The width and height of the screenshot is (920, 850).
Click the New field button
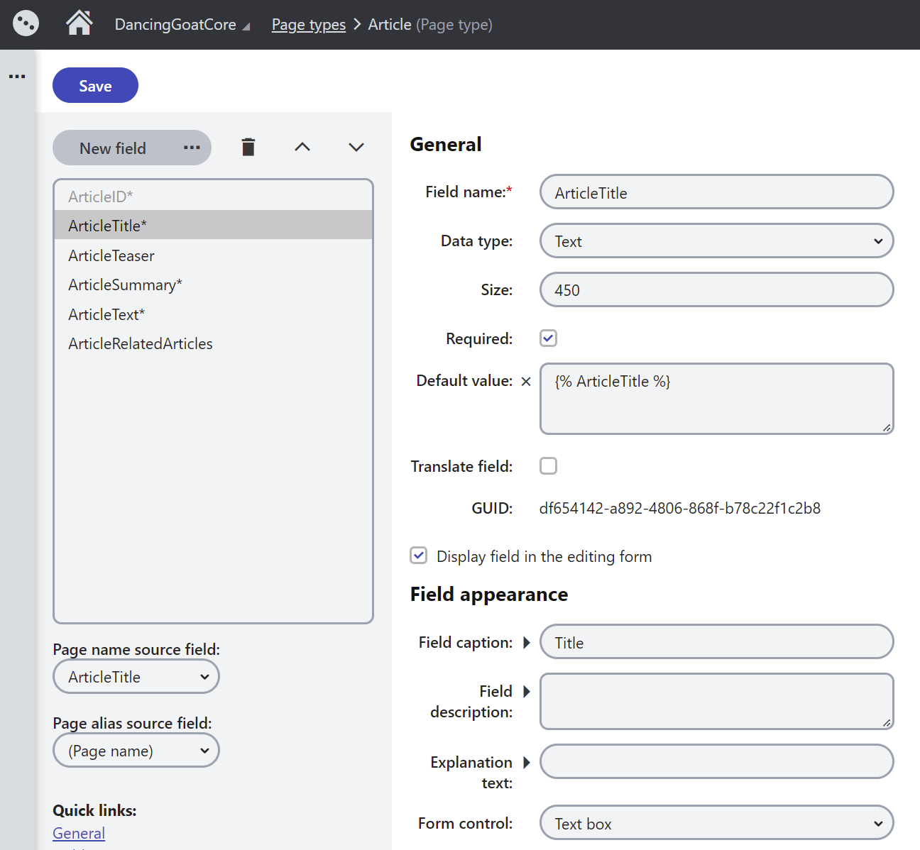point(113,148)
